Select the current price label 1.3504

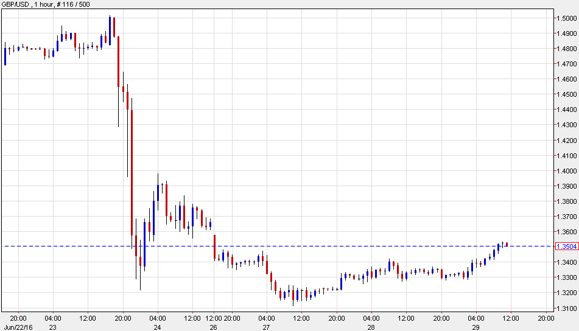[567, 246]
